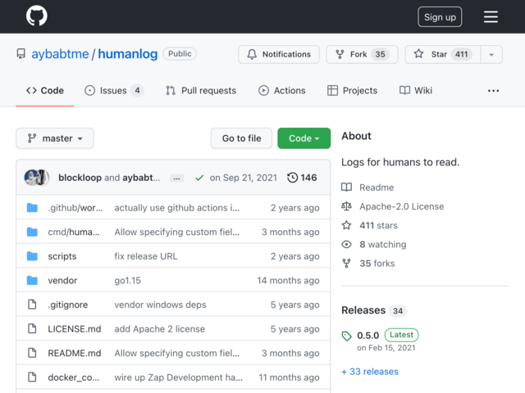The image size is (525, 393).
Task: Show more repository tabs via ellipsis
Action: (x=493, y=91)
